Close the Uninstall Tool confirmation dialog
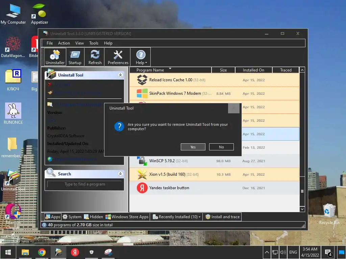This screenshot has width=346, height=259. [234, 108]
